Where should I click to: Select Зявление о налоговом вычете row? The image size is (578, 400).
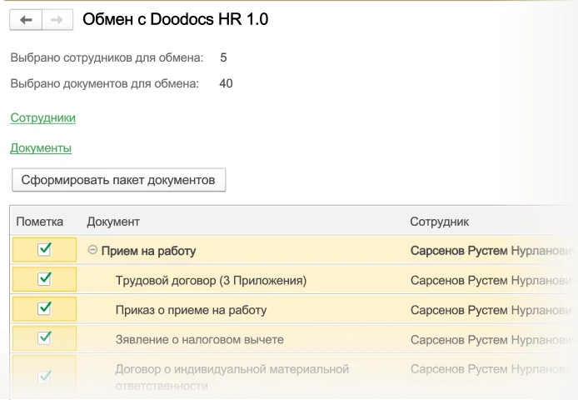pos(199,339)
